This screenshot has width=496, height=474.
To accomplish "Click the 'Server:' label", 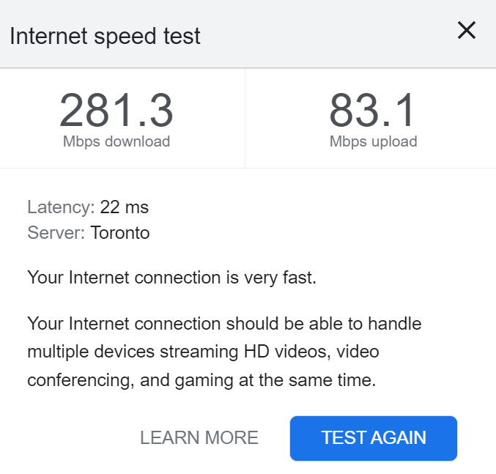I will 56,234.
